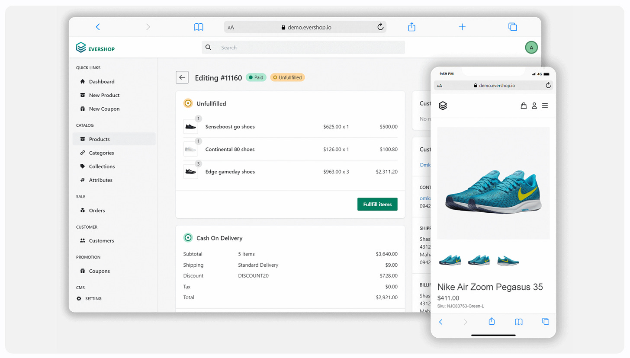Image resolution: width=630 pixels, height=358 pixels.
Task: Click the Cash On Delivery heading
Action: pos(219,238)
